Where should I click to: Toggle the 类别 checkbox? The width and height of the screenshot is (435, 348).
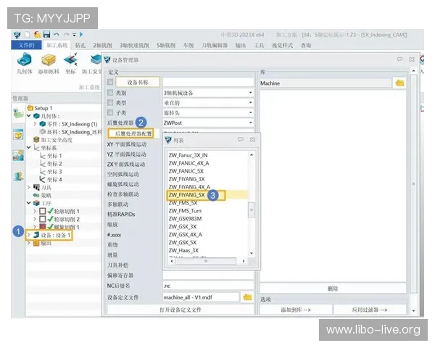(110, 93)
